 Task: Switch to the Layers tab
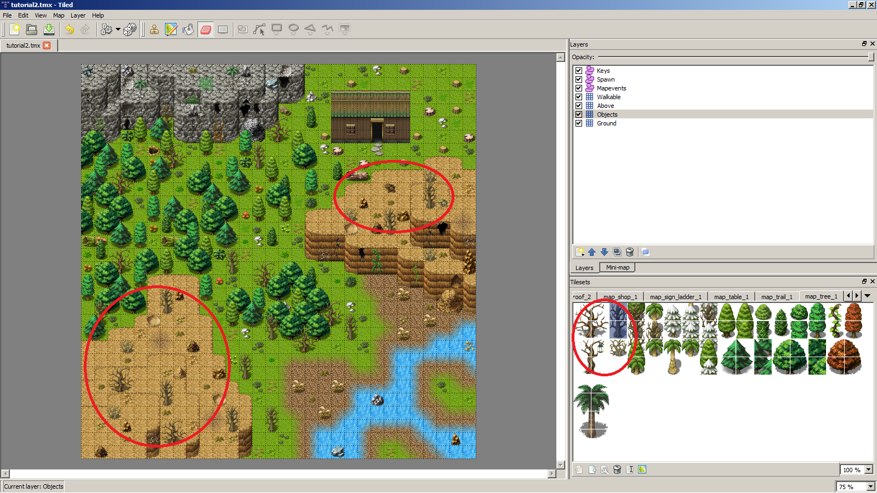coord(584,268)
